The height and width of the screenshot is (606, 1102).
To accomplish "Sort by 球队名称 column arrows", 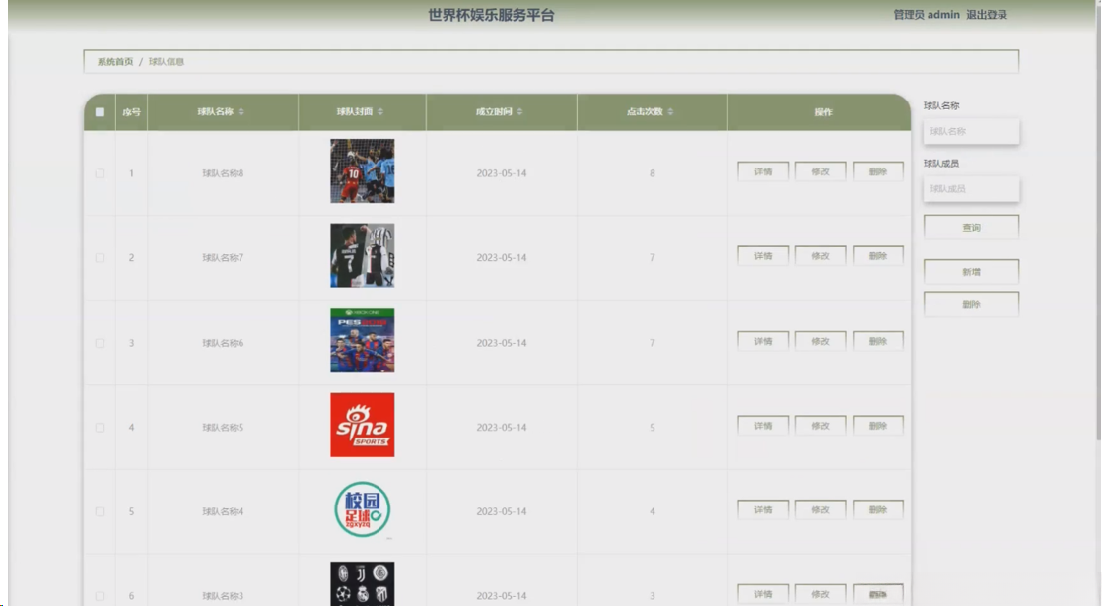I will (241, 111).
